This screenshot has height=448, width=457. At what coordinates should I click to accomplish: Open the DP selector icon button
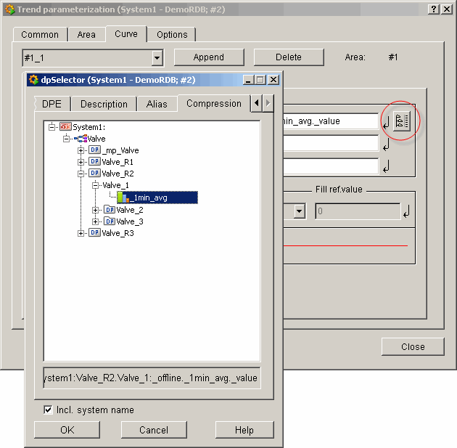pyautogui.click(x=402, y=121)
